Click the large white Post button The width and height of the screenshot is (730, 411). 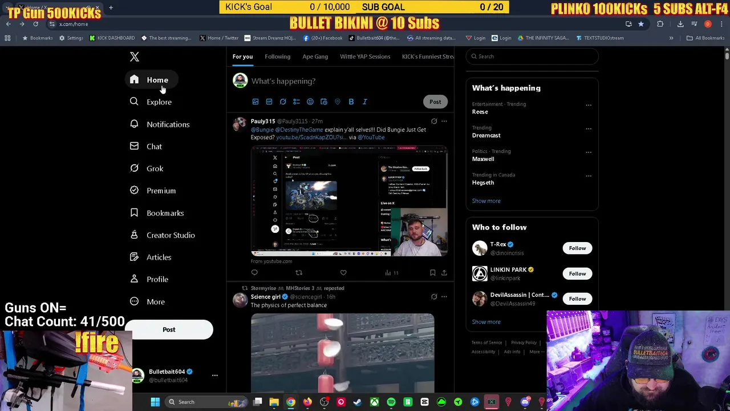click(x=169, y=329)
